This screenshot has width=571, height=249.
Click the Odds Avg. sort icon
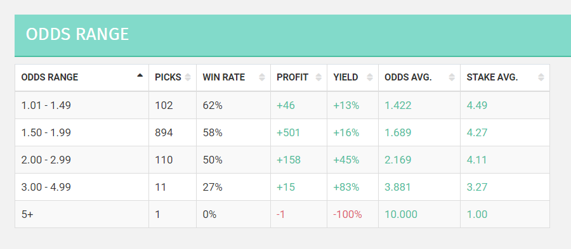452,77
